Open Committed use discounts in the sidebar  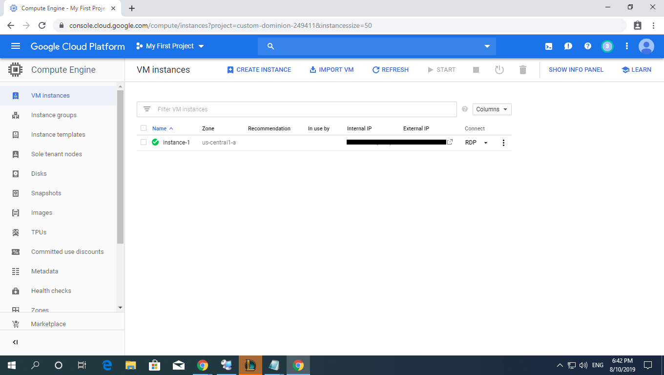(59, 252)
